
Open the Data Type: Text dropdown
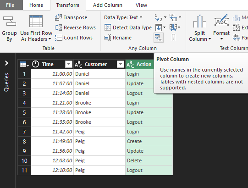coord(123,17)
